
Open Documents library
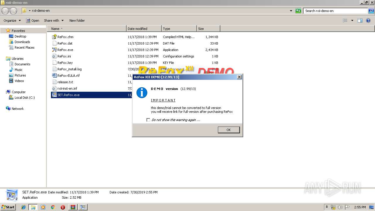(x=22, y=64)
